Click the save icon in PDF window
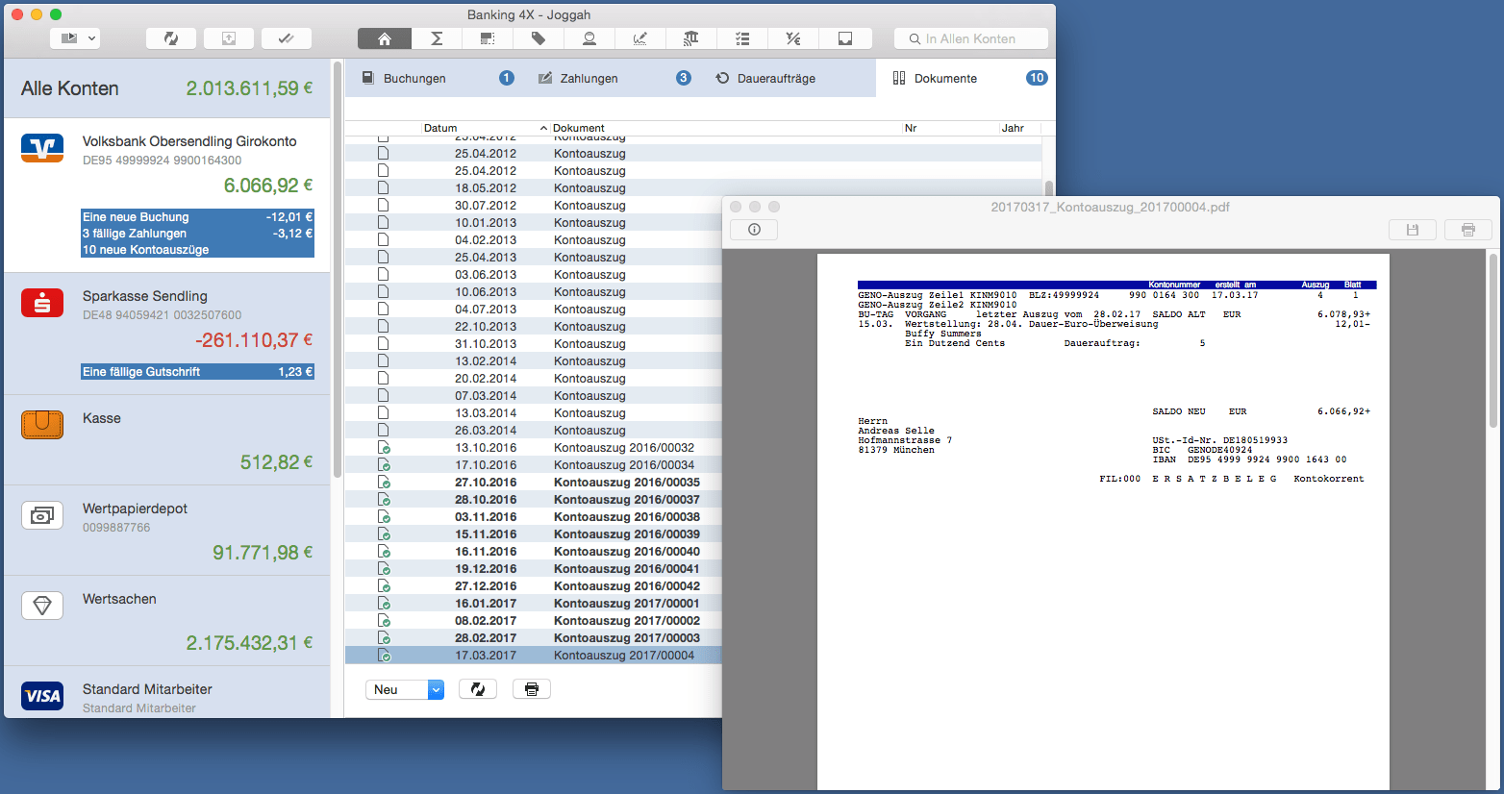This screenshot has height=794, width=1504. point(1413,230)
